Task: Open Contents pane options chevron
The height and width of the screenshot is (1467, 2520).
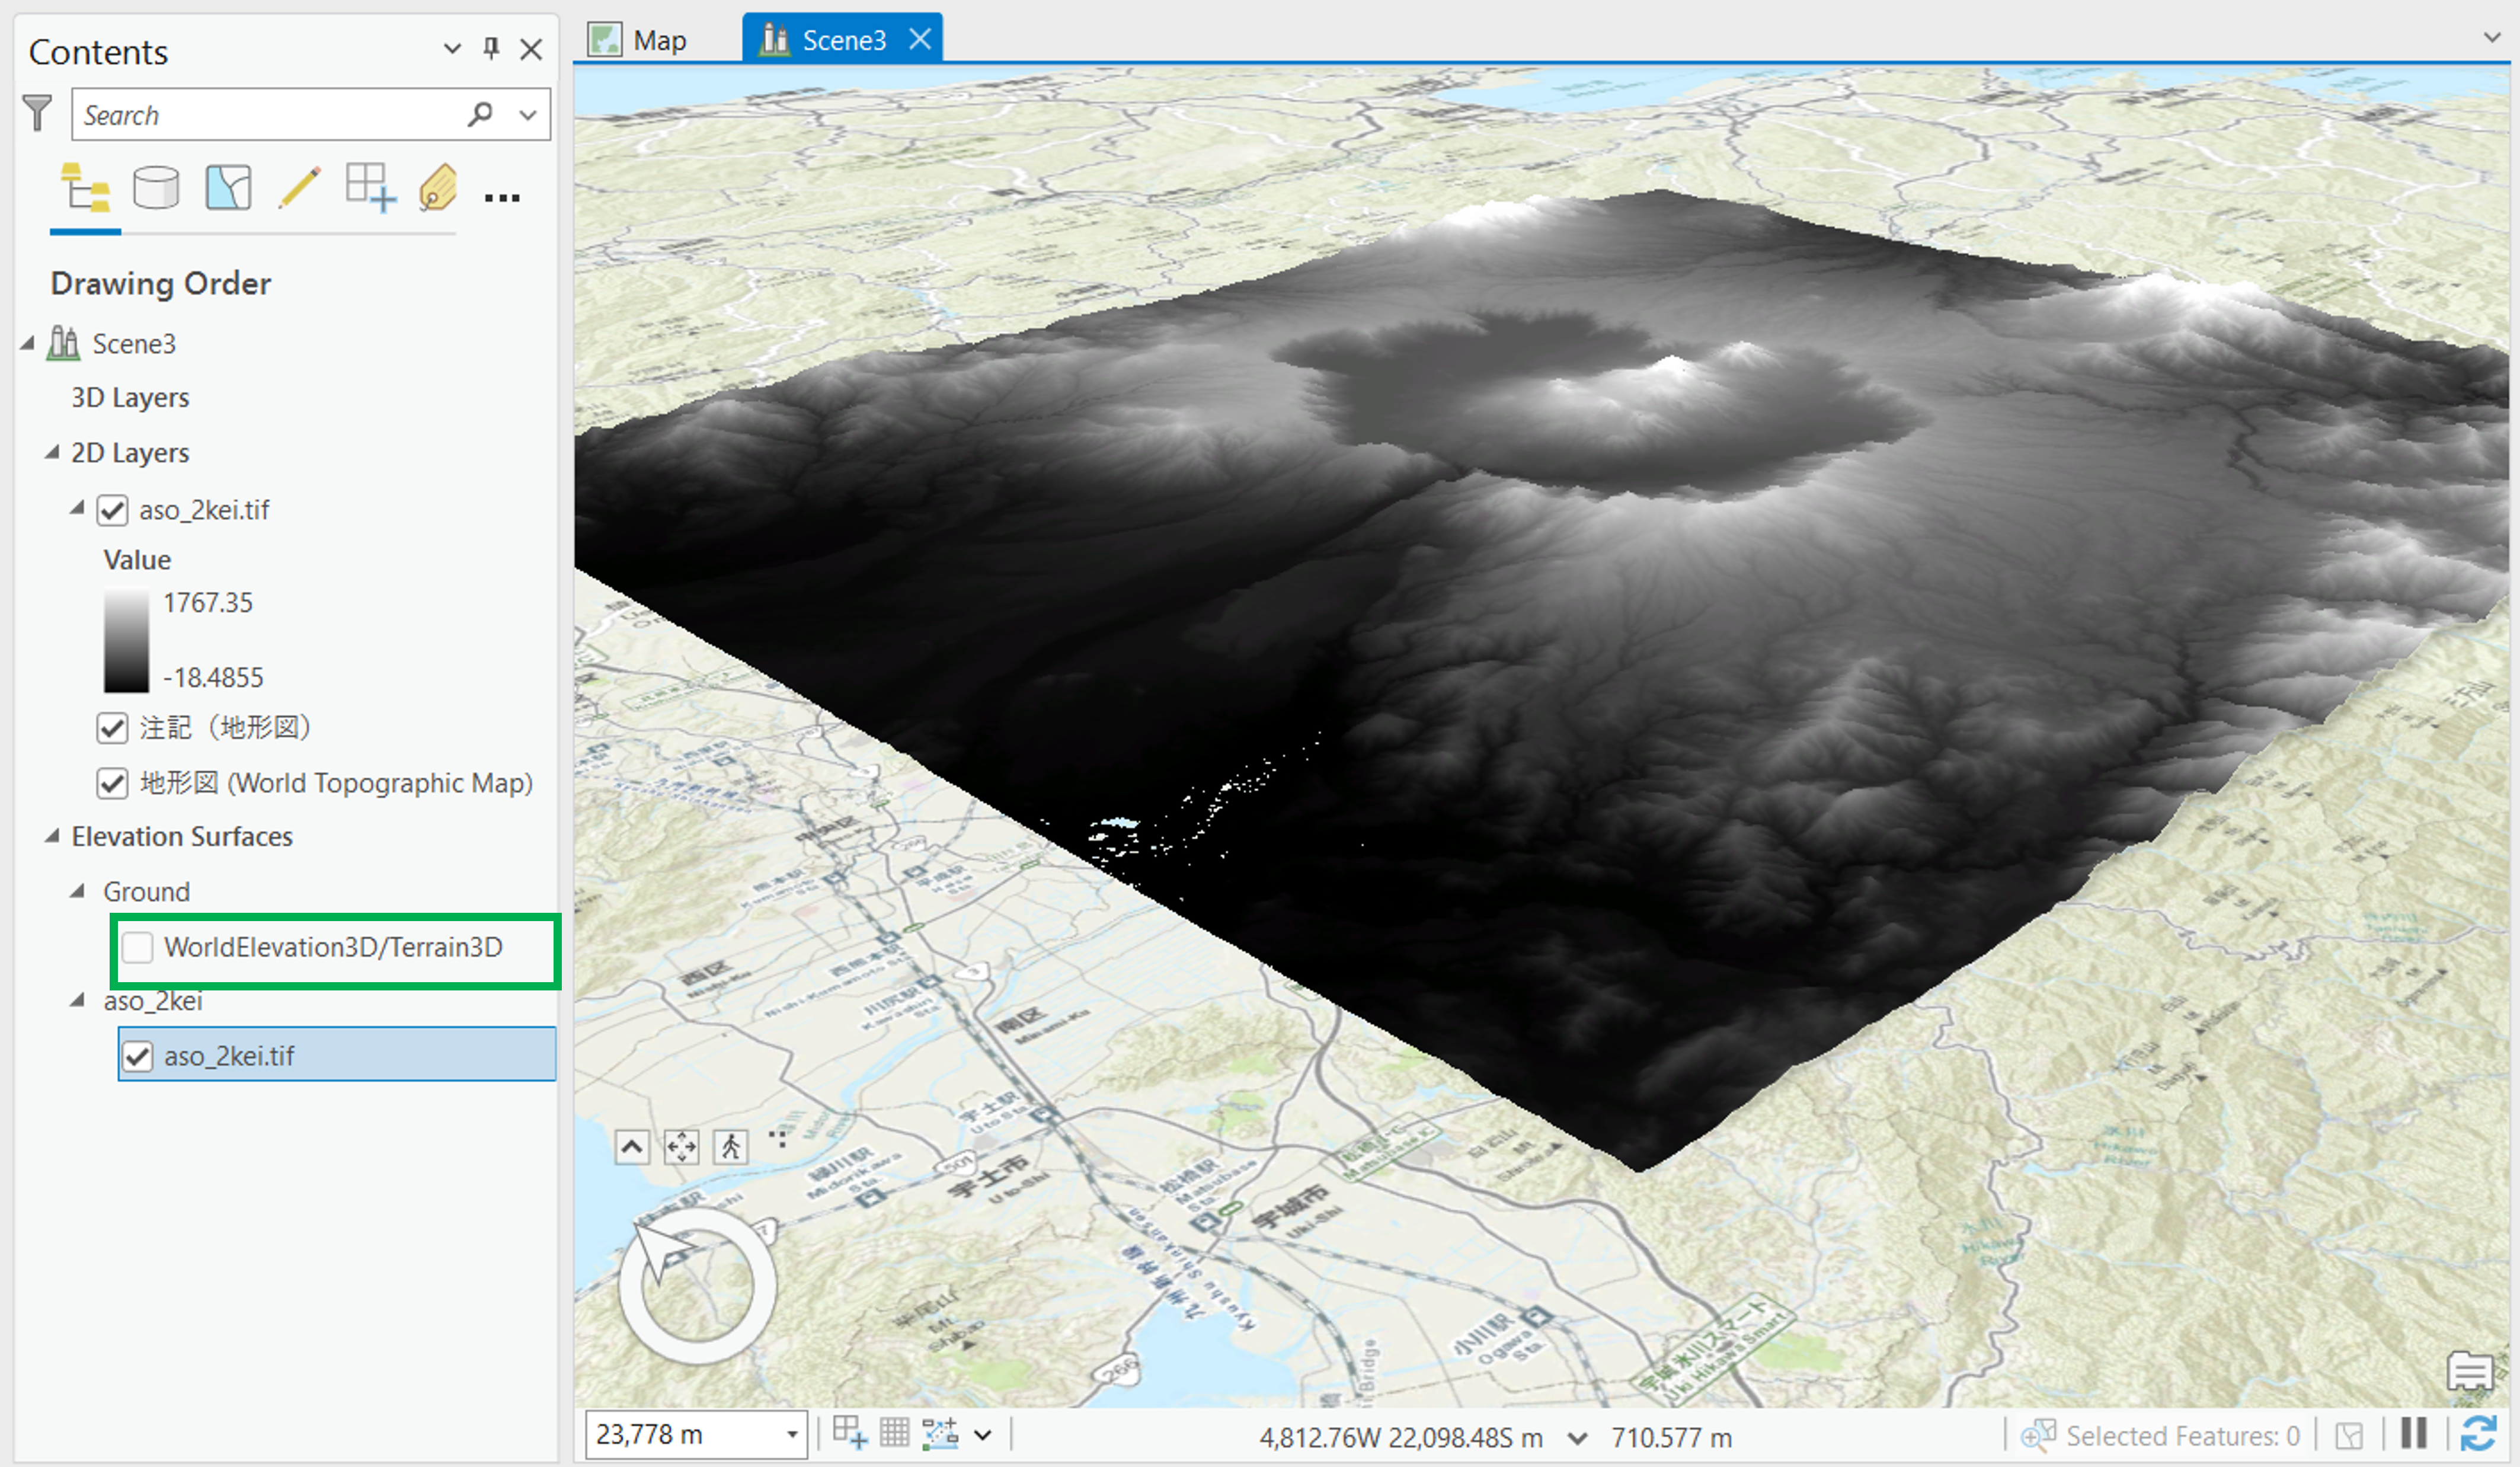Action: point(452,48)
